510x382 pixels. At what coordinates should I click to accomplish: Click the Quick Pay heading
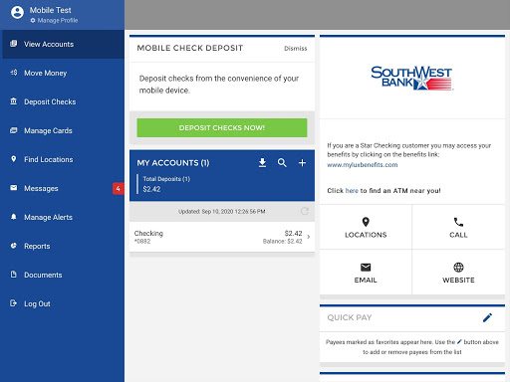click(x=350, y=317)
